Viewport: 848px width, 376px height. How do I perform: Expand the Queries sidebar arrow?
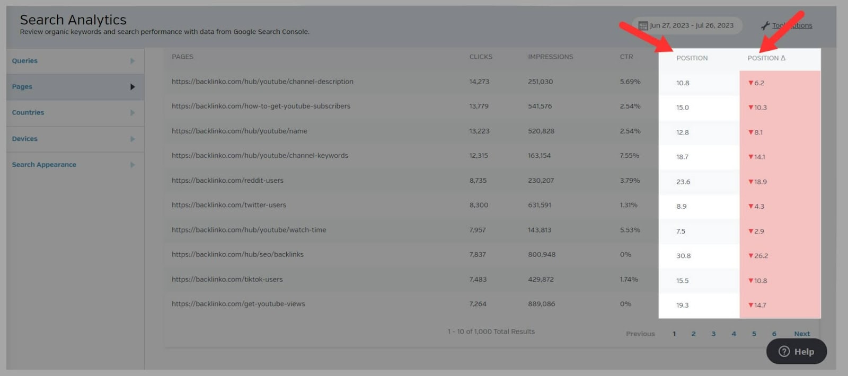pyautogui.click(x=132, y=61)
